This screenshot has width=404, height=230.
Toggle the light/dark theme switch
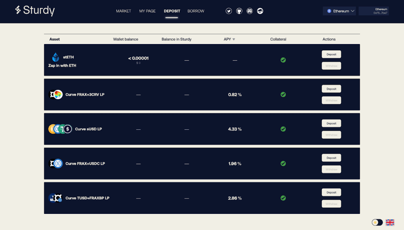[x=377, y=222]
